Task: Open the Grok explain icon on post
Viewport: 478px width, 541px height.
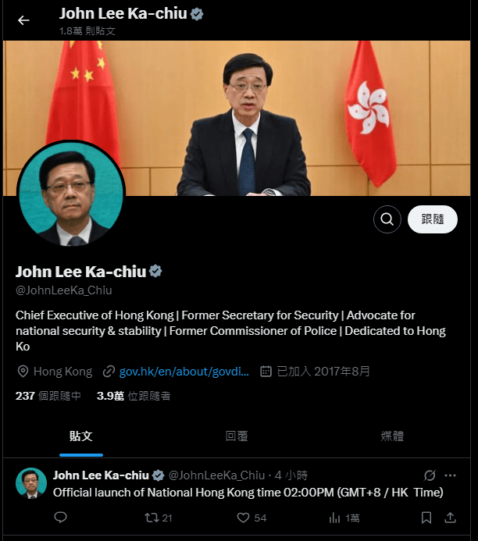Action: [430, 475]
